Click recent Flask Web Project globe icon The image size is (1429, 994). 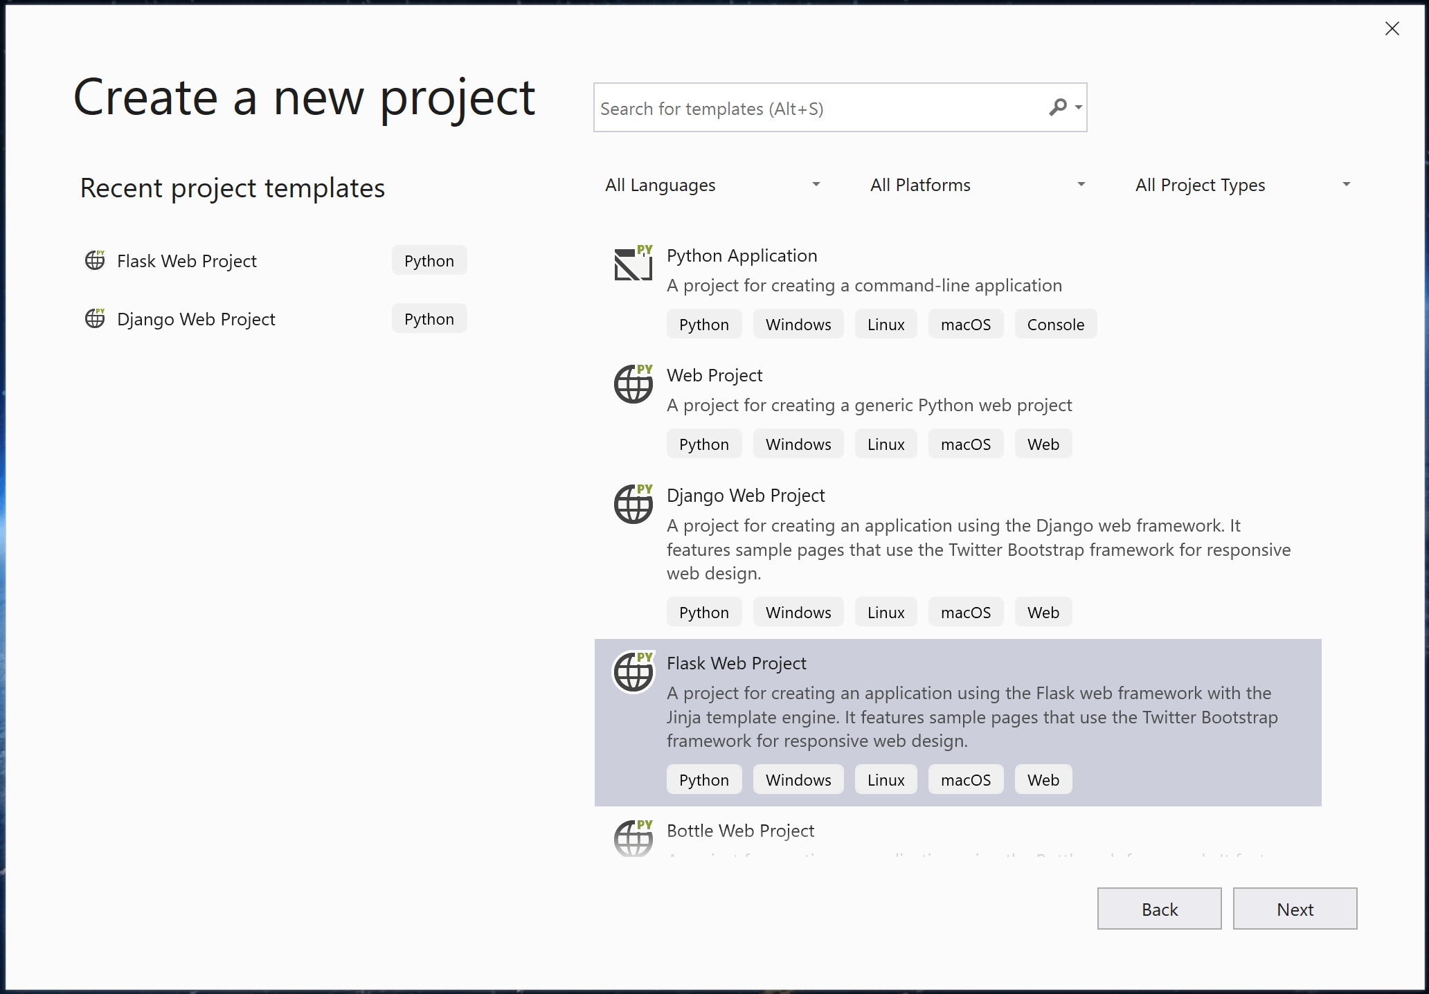coord(95,260)
